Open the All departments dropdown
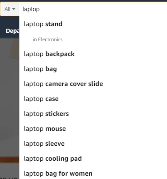167x179 pixels. (10, 9)
